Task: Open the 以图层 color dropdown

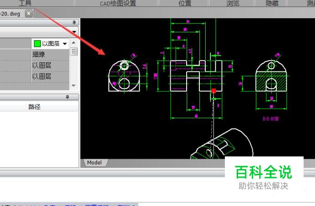Action: tap(65, 44)
